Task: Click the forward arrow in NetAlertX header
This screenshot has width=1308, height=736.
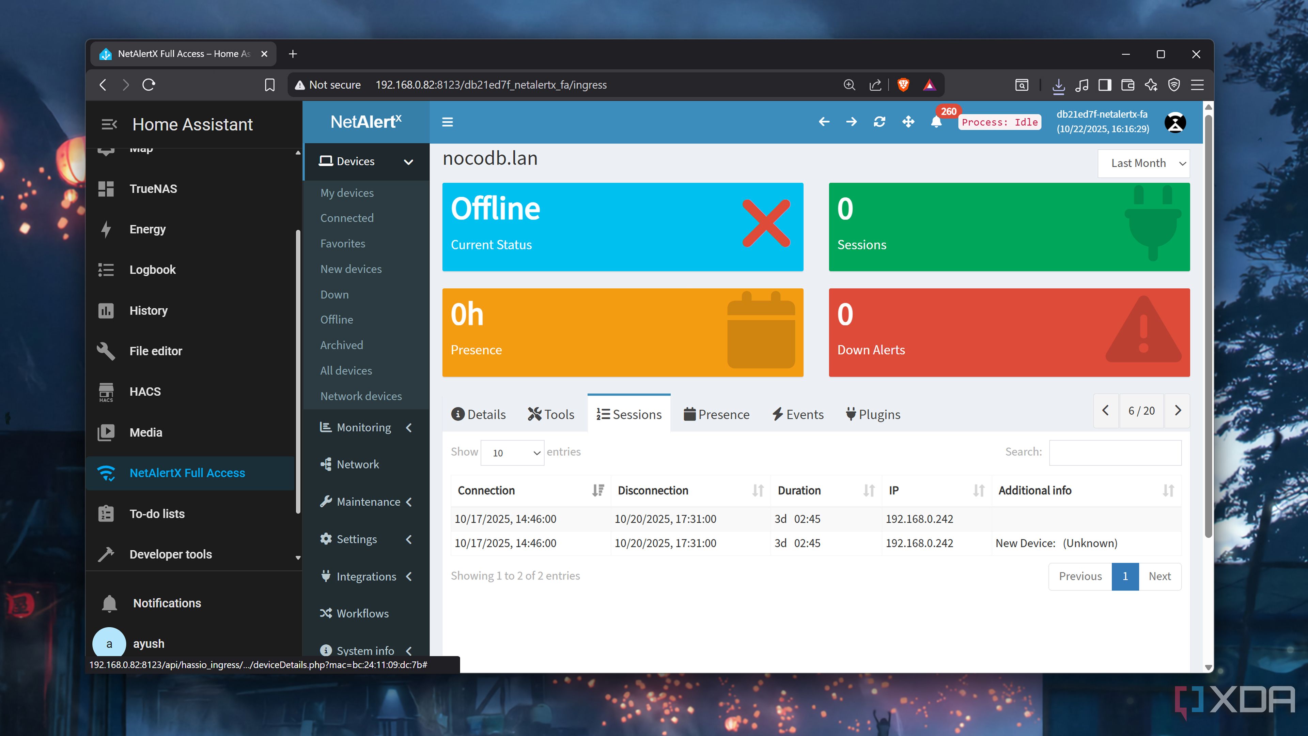Action: coord(852,122)
